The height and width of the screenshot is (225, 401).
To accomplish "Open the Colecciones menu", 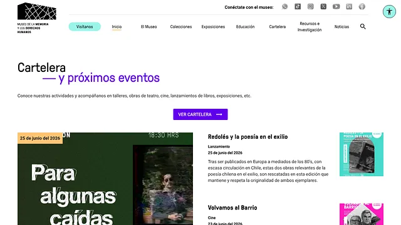I will click(181, 26).
